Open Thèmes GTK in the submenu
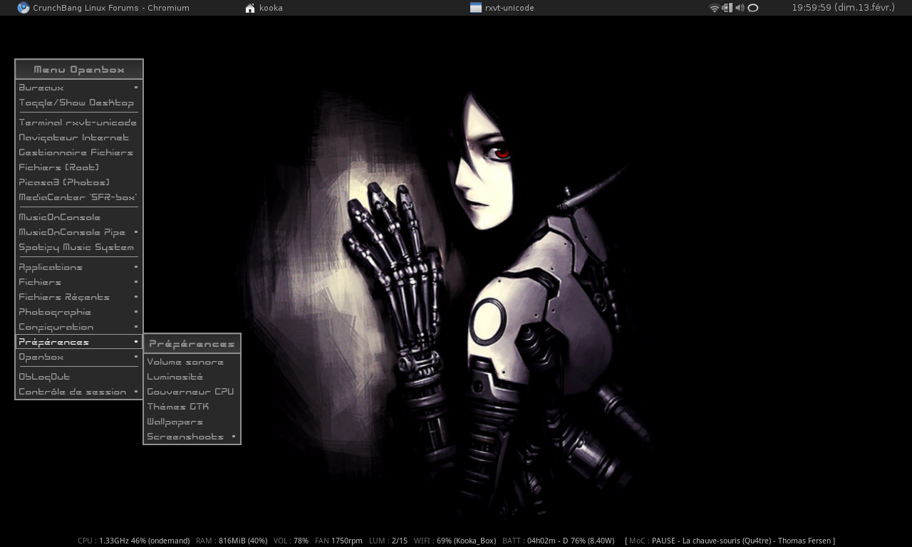This screenshot has height=547, width=912. point(192,407)
